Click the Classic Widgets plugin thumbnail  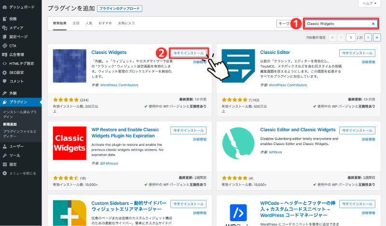pyautogui.click(x=69, y=66)
